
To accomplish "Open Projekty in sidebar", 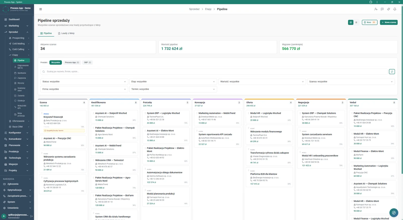I will tap(17, 170).
